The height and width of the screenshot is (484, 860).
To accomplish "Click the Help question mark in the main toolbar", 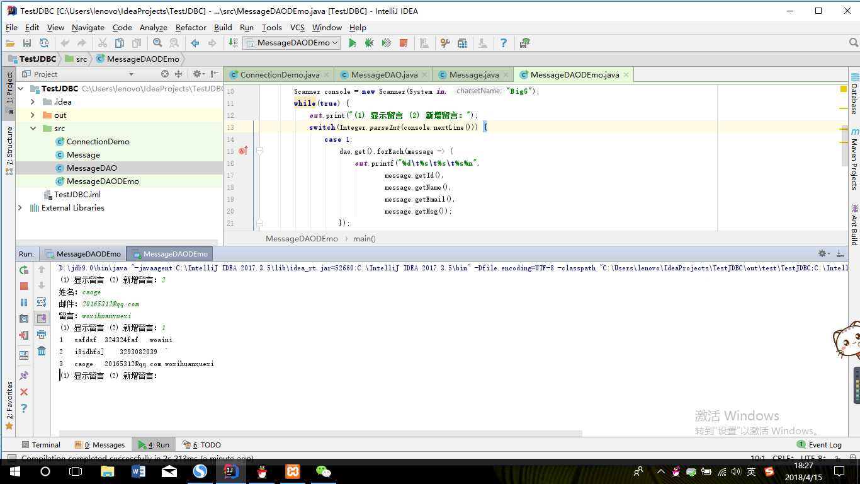I will (504, 43).
